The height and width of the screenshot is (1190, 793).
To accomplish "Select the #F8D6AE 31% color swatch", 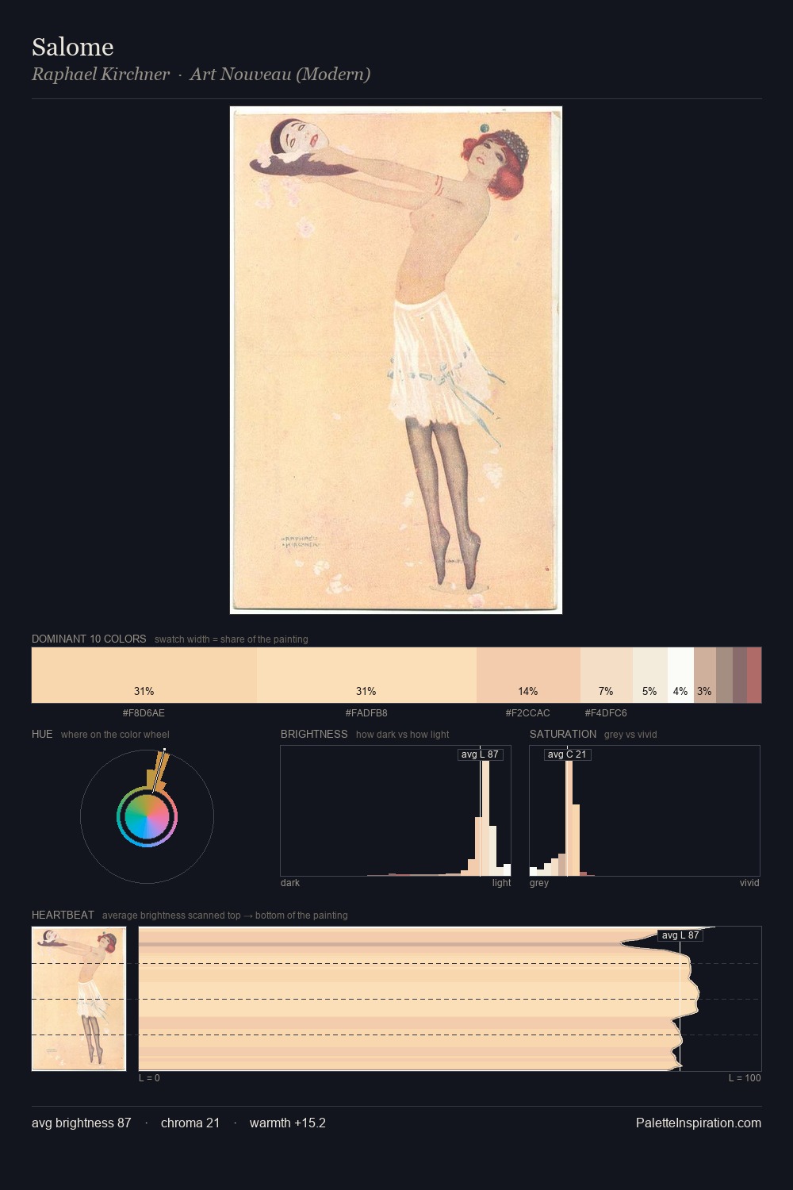I will point(144,675).
